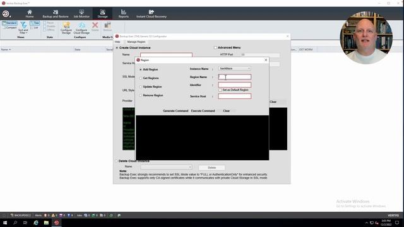The image size is (404, 227).
Task: Click the Jobs label in status bar
Action: (x=80, y=216)
